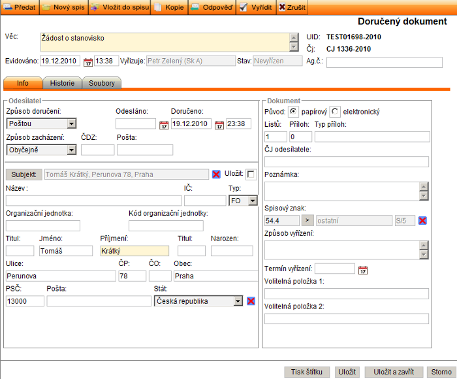Click the Listů count field
The height and width of the screenshot is (379, 457).
(276, 137)
